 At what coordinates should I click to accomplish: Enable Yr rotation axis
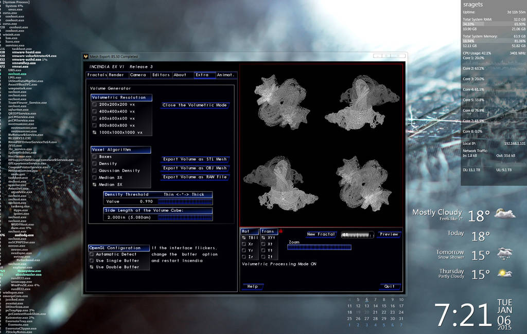point(244,251)
